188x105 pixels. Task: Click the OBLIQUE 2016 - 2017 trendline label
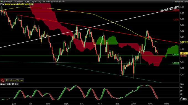[x=169, y=9]
